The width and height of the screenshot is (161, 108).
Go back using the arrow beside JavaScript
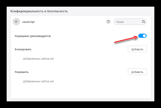pyautogui.click(x=16, y=22)
